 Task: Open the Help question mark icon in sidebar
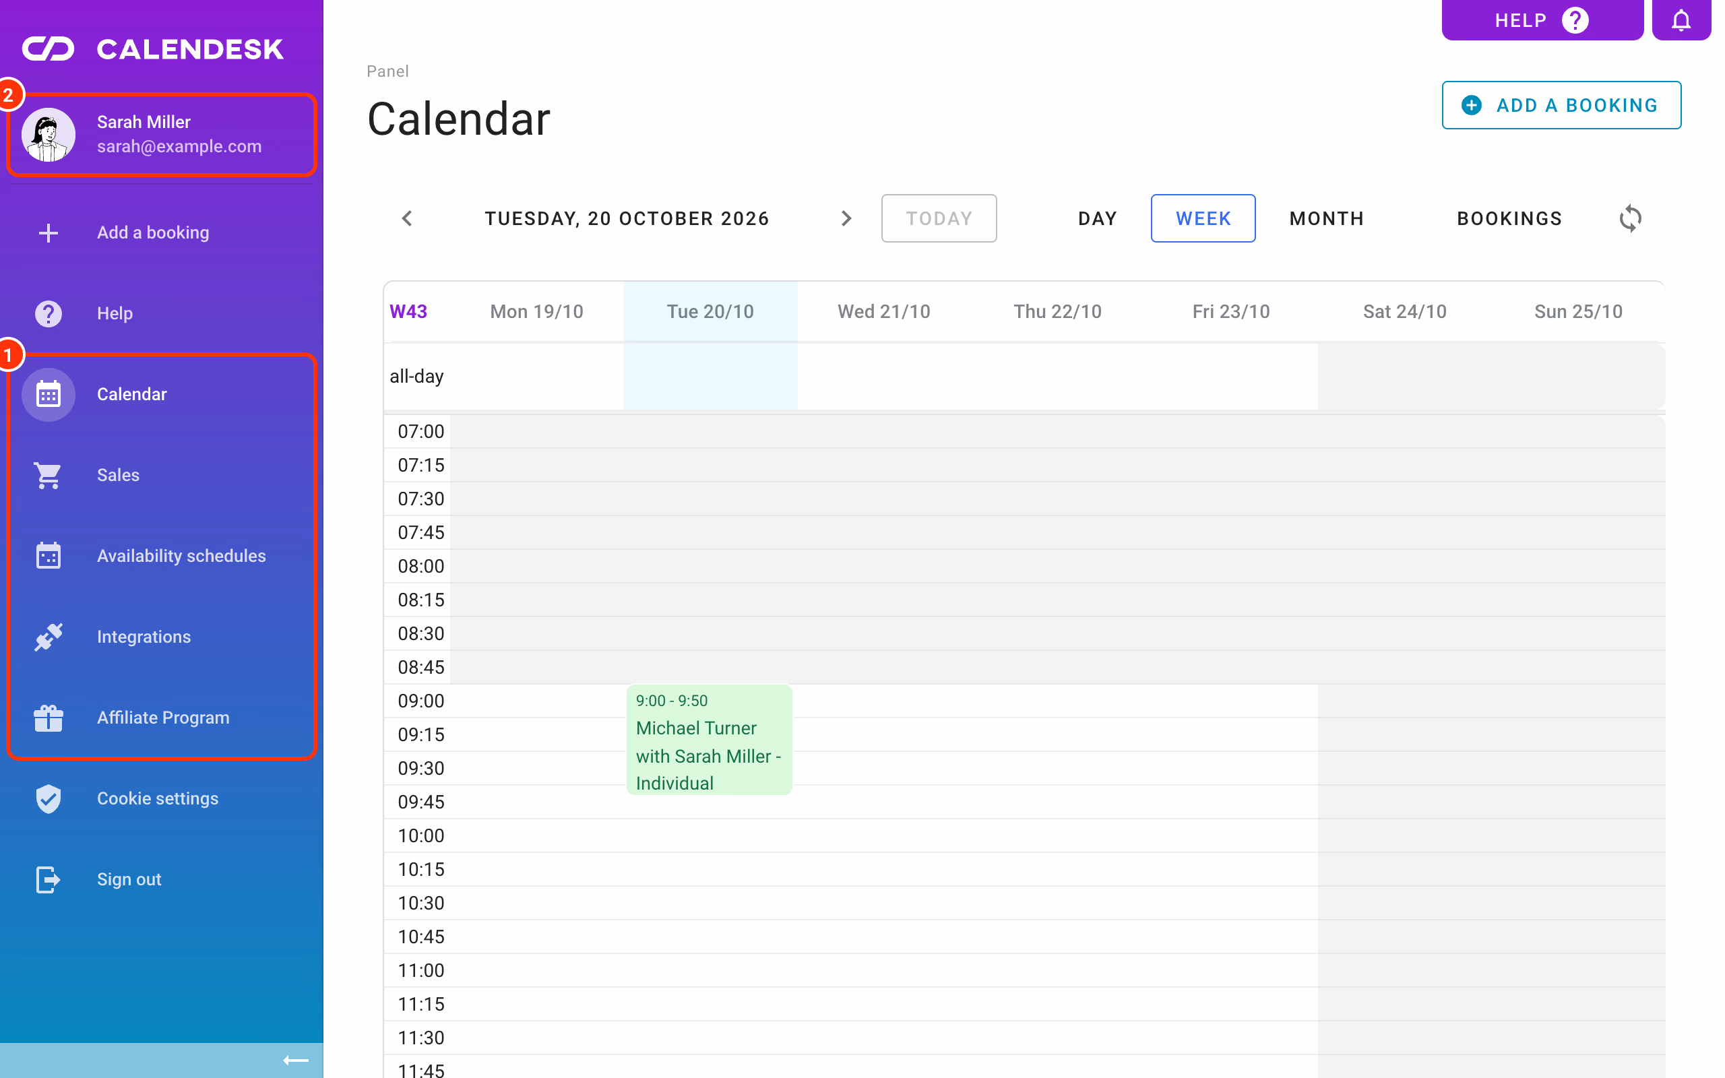[x=49, y=314]
